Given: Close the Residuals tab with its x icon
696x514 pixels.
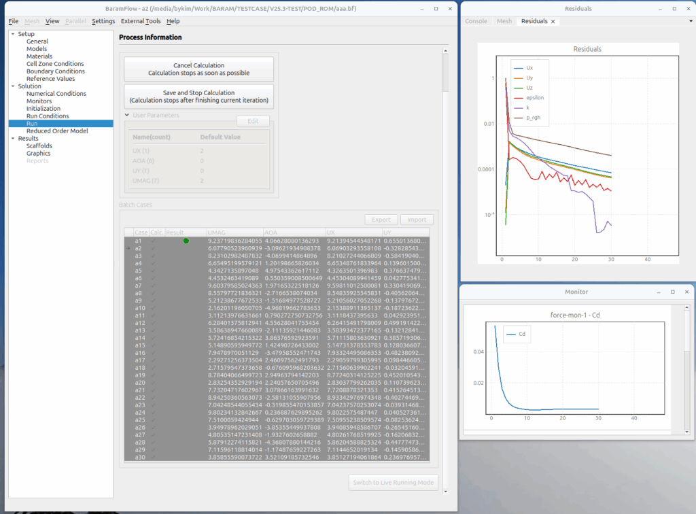Looking at the screenshot, I should click(x=553, y=22).
